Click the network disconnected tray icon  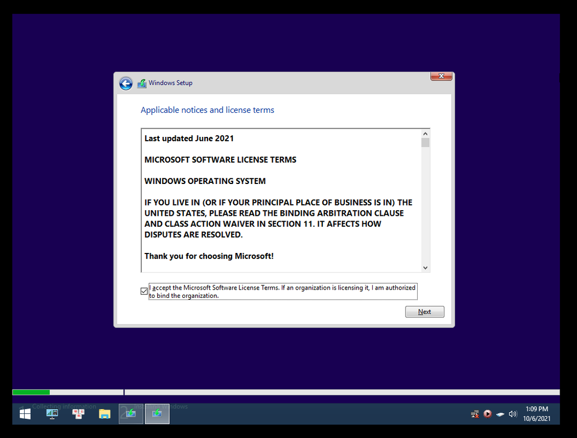click(475, 414)
